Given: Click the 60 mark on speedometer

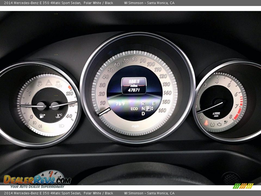Looking at the screenshot, I should [x=117, y=64].
